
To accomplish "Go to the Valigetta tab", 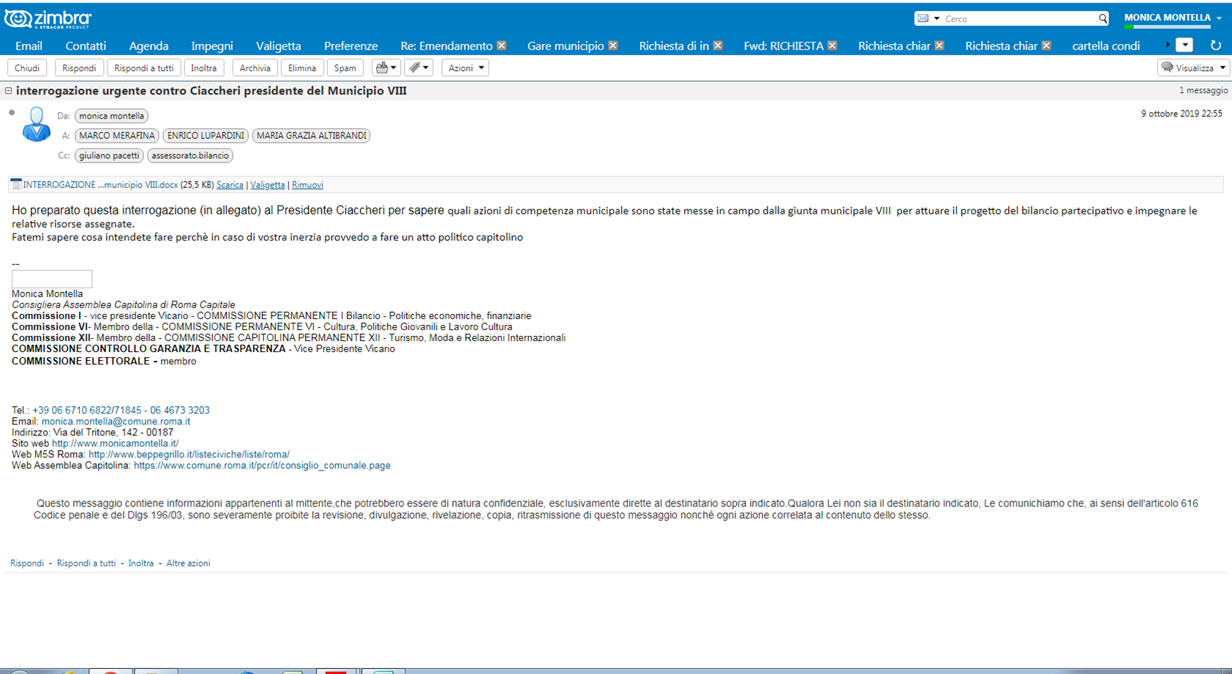I will point(278,45).
